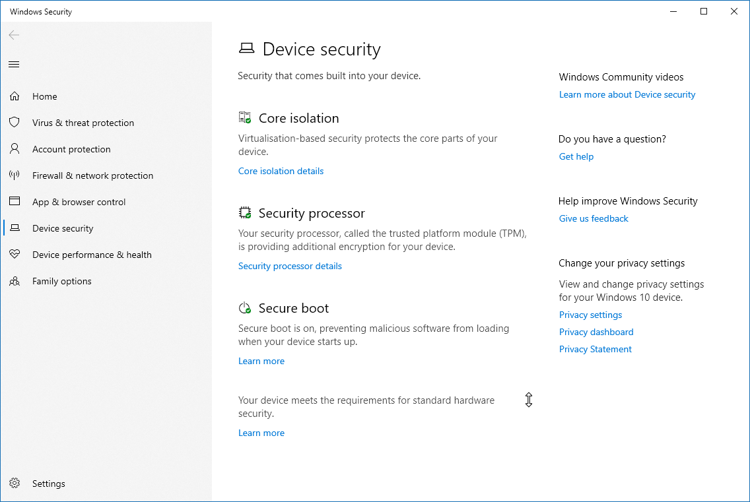The width and height of the screenshot is (750, 502).
Task: Click 'Security that comes built into your device' text
Action: point(329,76)
